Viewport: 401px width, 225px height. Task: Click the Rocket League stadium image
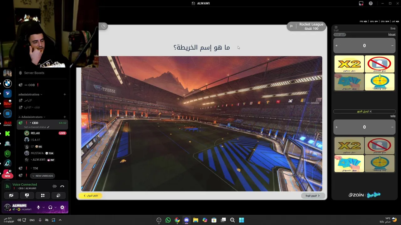201,123
